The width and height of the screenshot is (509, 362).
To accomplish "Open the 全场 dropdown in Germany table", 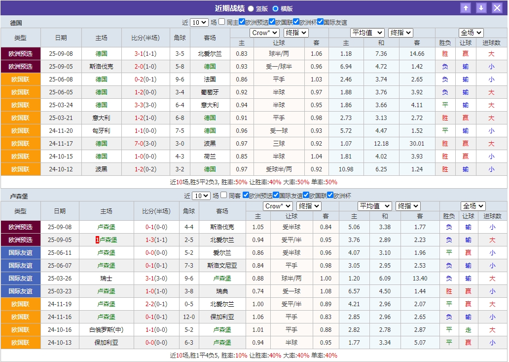I will pos(471,32).
